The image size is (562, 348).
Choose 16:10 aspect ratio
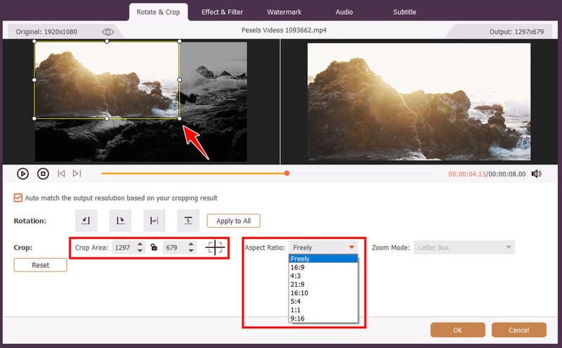click(323, 292)
